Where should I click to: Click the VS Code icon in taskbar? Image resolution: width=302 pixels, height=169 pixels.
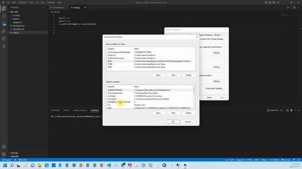109,165
